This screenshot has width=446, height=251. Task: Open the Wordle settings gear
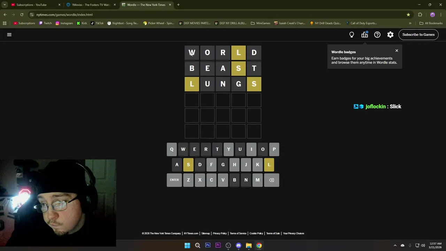(x=390, y=35)
